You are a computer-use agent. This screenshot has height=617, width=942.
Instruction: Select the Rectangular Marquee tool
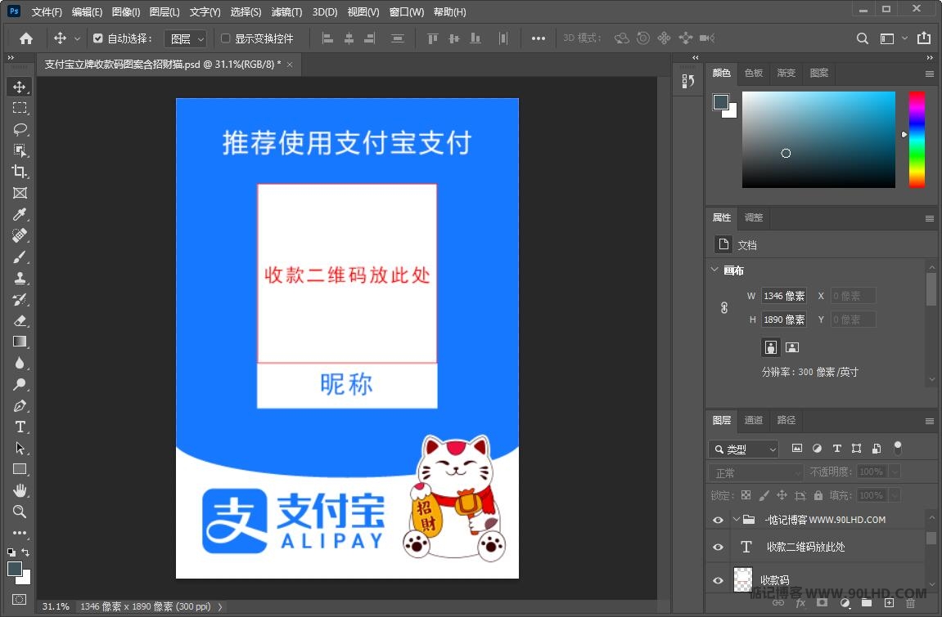tap(19, 108)
